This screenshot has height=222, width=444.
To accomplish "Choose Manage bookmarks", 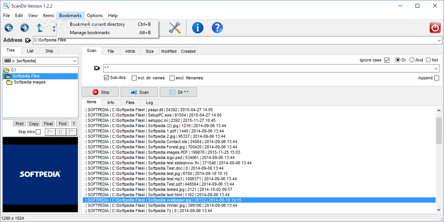I will 108,33.
